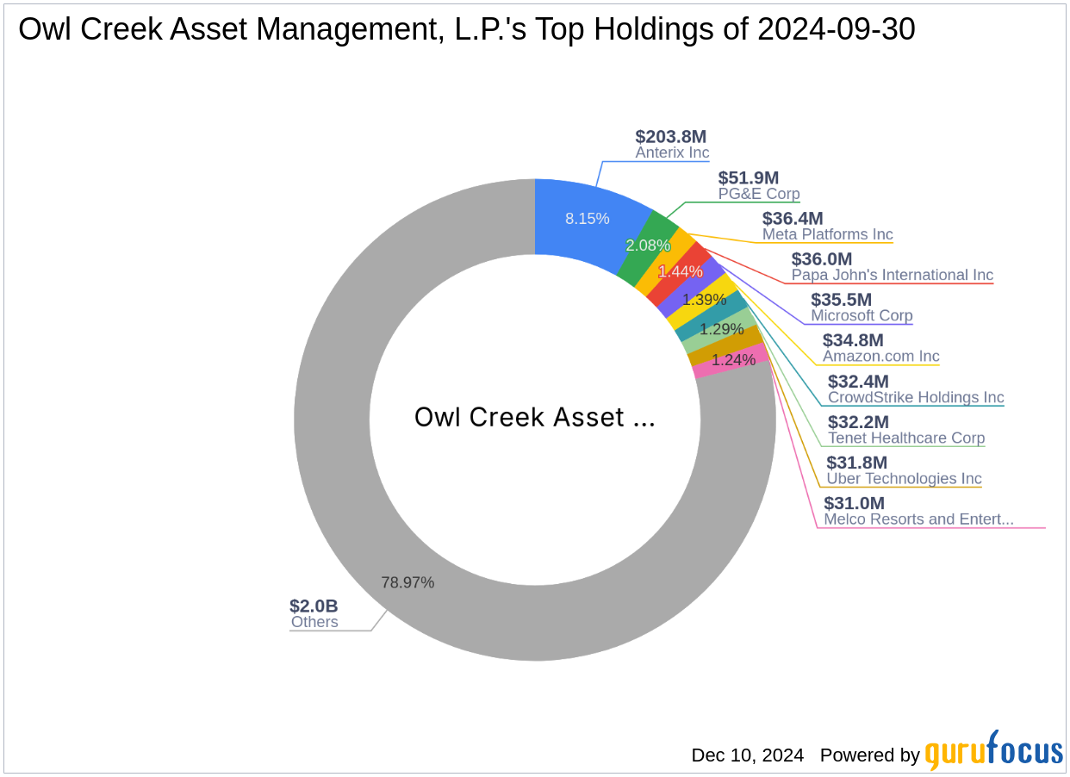1070x777 pixels.
Task: Click the center Owl Creek Asset title
Action: tap(534, 417)
